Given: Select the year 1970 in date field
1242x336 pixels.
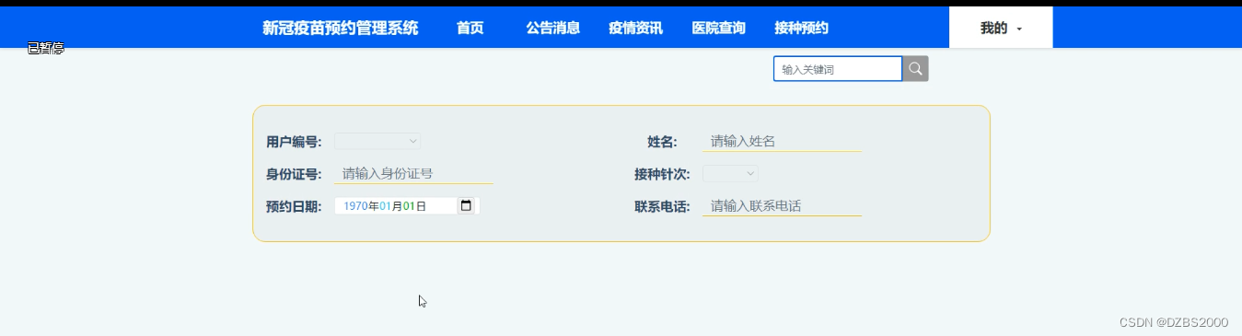Looking at the screenshot, I should 355,206.
